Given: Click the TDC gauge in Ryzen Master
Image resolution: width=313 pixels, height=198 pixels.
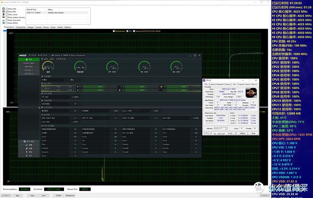Looking at the screenshot, I should tap(145, 67).
